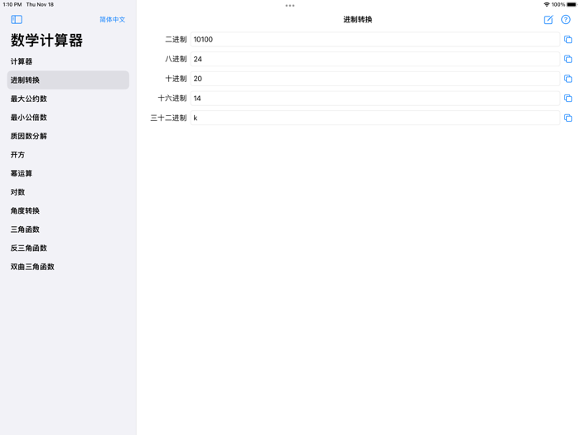This screenshot has height=435, width=580.
Task: Open 最大公约数 in the sidebar
Action: [68, 99]
